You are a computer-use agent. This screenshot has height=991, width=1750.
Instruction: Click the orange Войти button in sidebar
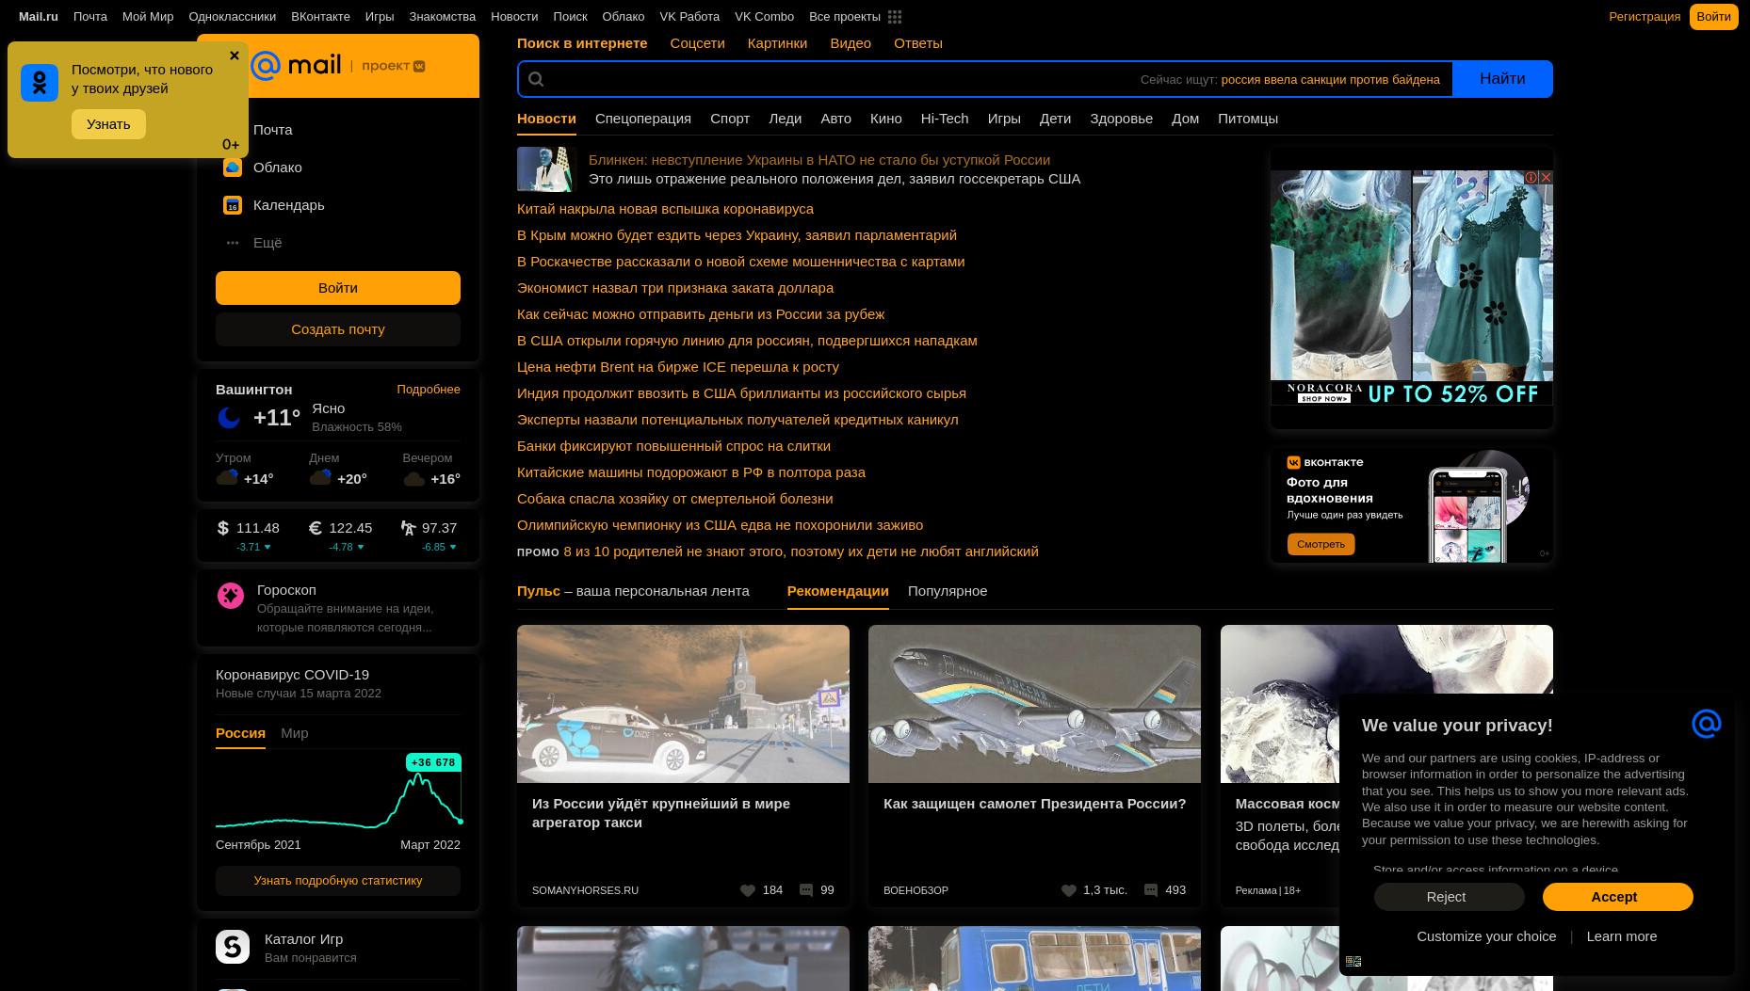point(338,288)
